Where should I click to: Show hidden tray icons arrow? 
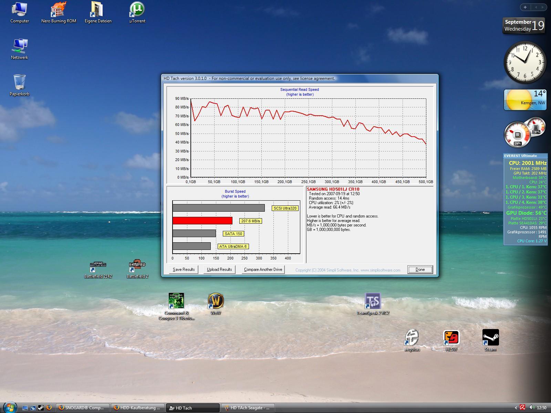[516, 408]
